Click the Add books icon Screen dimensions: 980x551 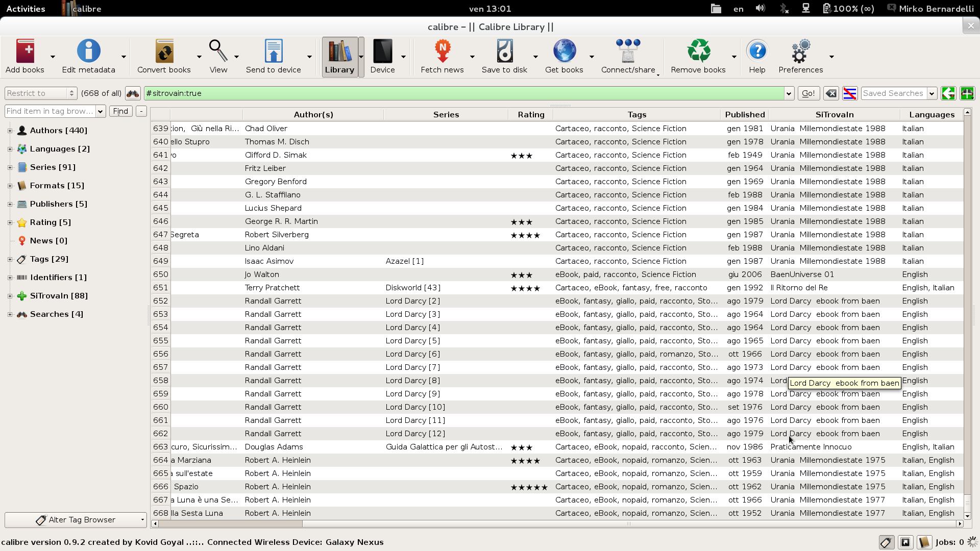tap(25, 52)
